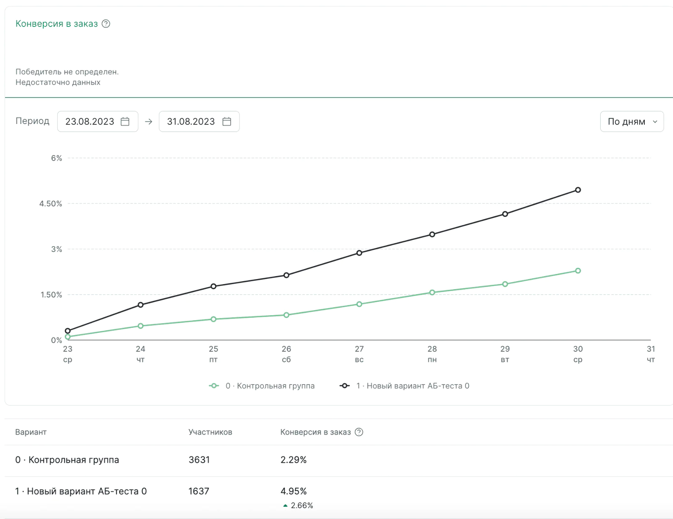Screen dimensions: 673x519
Task: Click the 'Участников' column header
Action: click(210, 432)
